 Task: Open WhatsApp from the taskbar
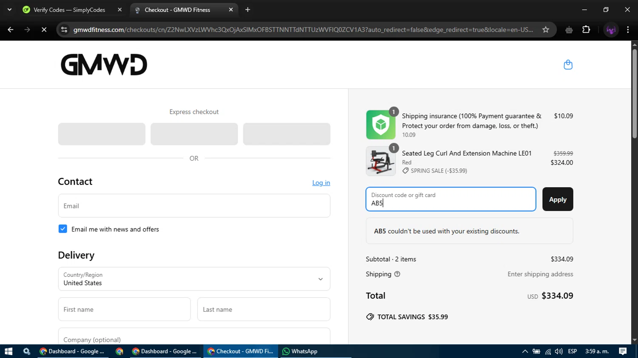(300, 351)
